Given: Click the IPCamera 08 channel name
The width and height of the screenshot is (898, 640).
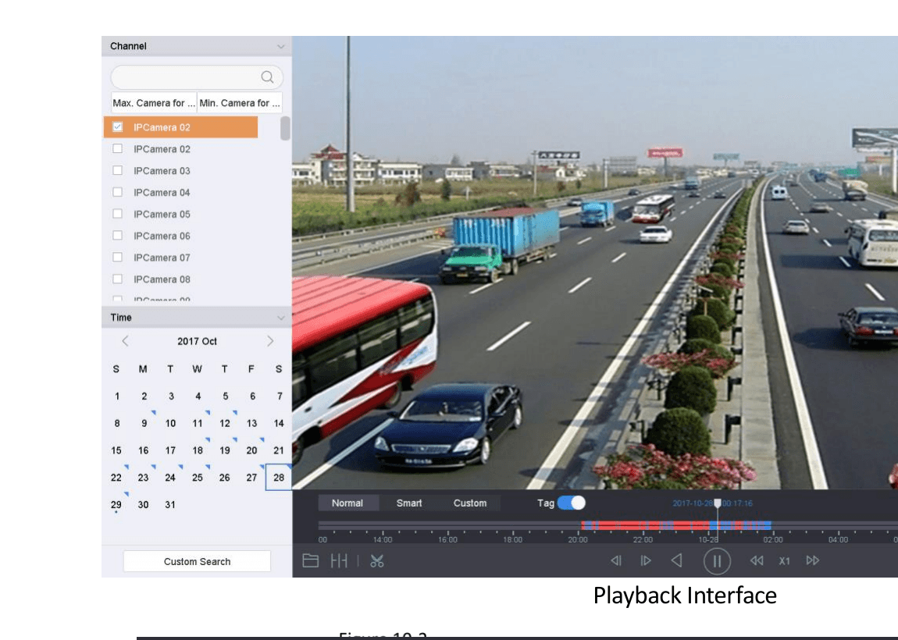Looking at the screenshot, I should pyautogui.click(x=162, y=279).
